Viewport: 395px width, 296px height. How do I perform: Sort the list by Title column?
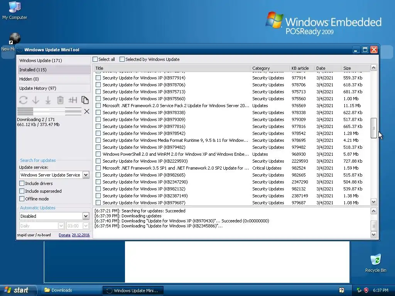pyautogui.click(x=172, y=68)
